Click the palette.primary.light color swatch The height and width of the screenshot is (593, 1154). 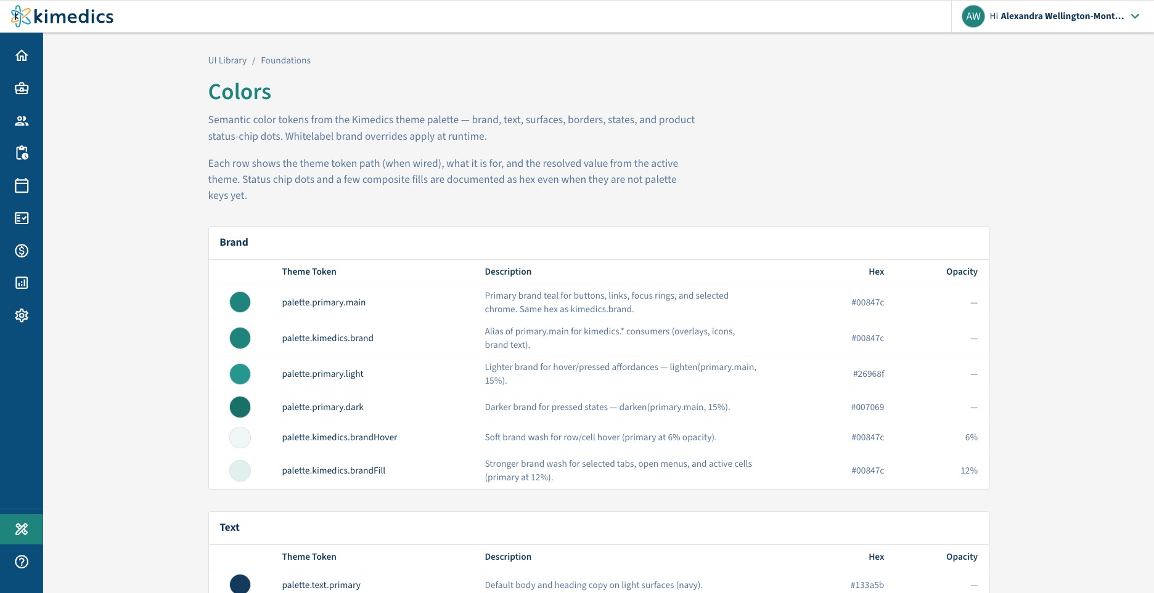coord(240,374)
